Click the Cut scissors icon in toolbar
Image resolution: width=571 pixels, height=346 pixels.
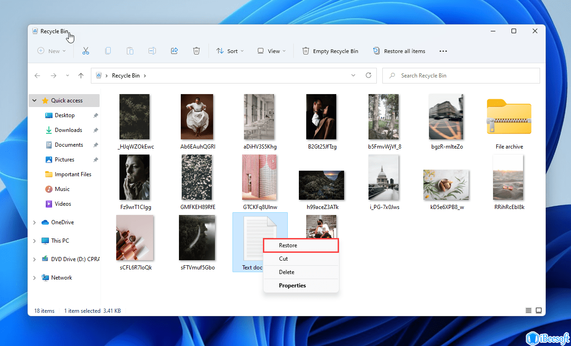(85, 51)
